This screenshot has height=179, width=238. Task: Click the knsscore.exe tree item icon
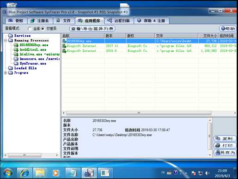click(x=16, y=59)
